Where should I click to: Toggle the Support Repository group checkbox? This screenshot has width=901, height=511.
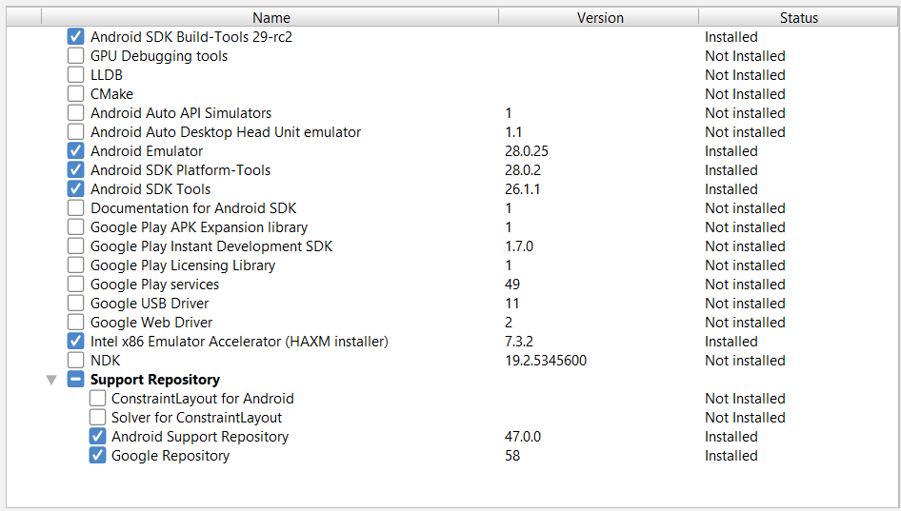76,380
